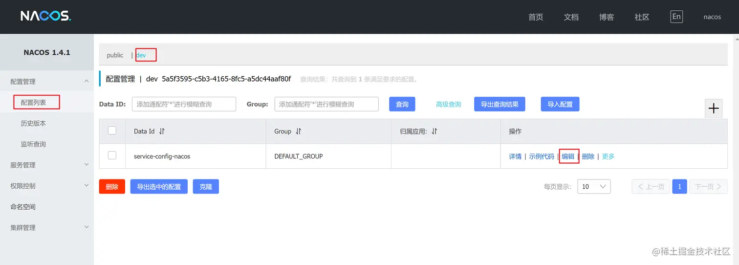Tick the checkbox for service-config-nacos
Image resolution: width=739 pixels, height=265 pixels.
pos(112,155)
